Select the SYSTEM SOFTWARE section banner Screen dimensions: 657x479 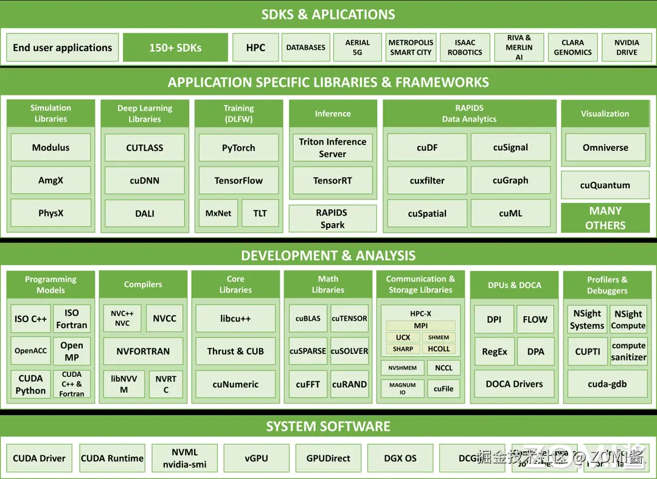click(328, 426)
